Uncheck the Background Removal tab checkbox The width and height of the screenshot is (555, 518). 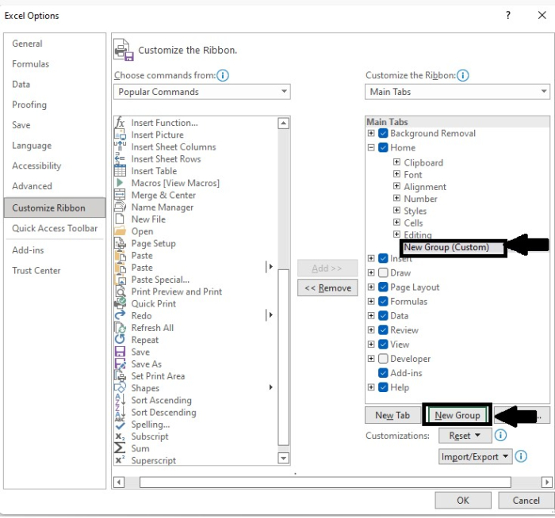[383, 133]
